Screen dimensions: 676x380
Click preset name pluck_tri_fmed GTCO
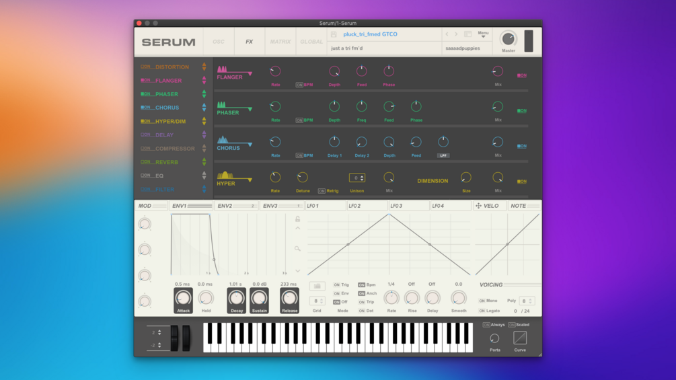371,34
